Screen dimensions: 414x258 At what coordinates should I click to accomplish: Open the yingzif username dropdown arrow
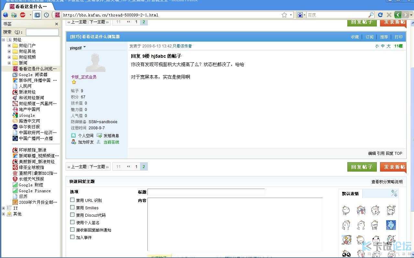84,47
